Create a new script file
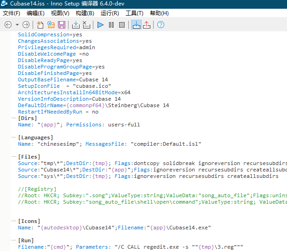The width and height of the screenshot is (287, 251). [40, 25]
